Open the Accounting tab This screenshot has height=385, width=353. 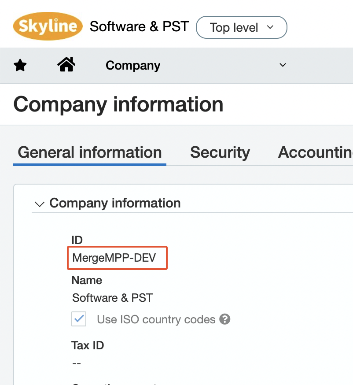click(315, 152)
